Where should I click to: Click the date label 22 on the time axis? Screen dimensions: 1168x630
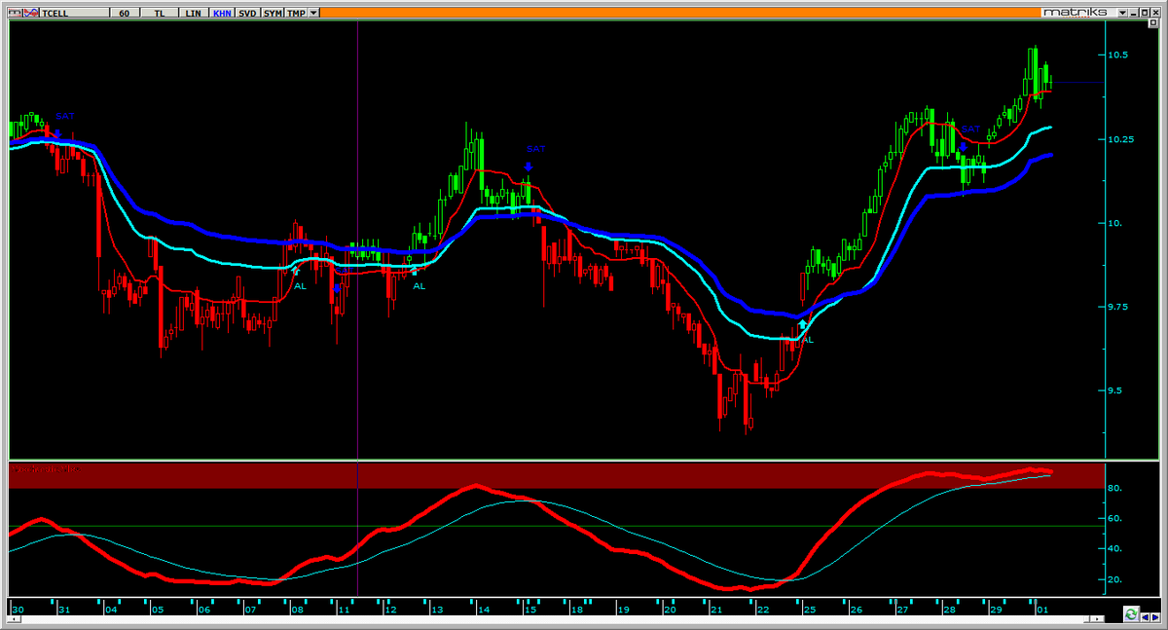pos(762,610)
